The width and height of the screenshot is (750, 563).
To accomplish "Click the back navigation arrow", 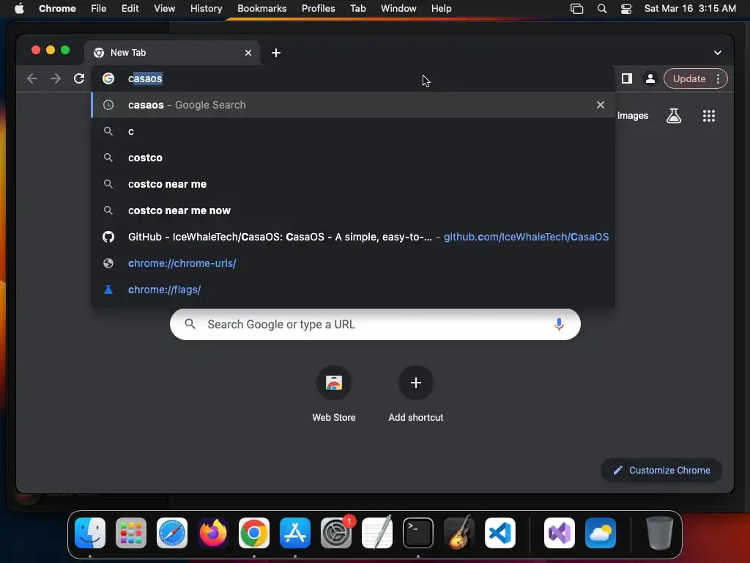I will pyautogui.click(x=32, y=78).
